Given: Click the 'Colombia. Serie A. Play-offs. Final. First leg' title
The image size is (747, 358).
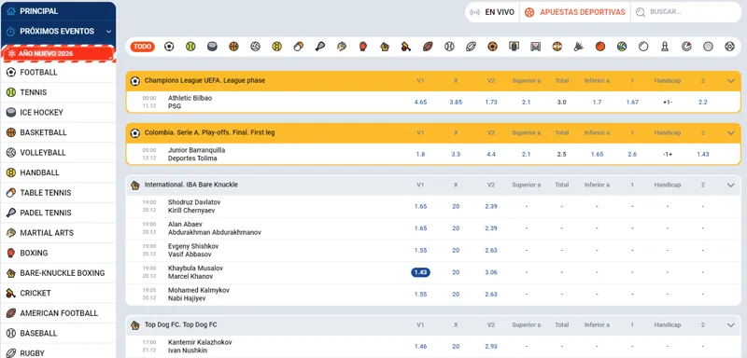Looking at the screenshot, I should [209, 133].
